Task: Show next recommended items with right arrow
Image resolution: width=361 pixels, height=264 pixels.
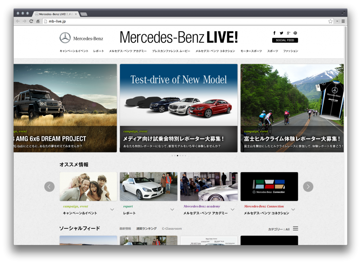Action: (x=308, y=186)
